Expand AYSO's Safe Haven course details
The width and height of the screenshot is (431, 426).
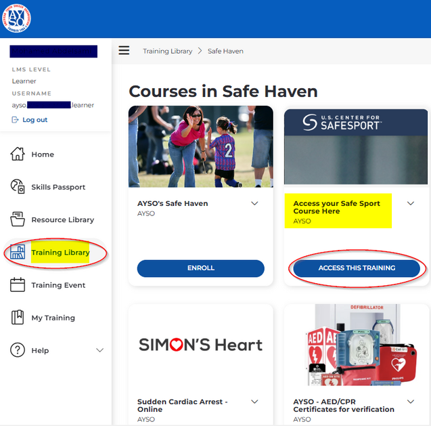[x=254, y=203]
